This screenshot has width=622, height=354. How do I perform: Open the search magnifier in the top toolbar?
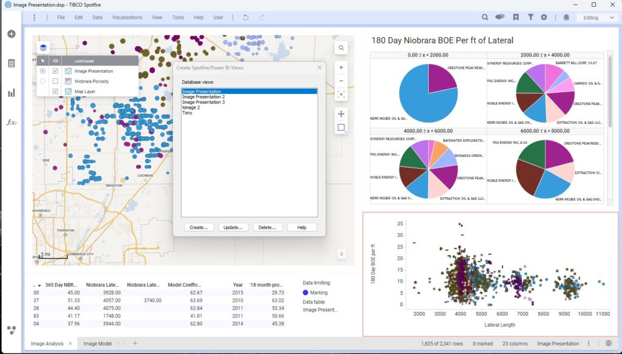[x=485, y=18]
